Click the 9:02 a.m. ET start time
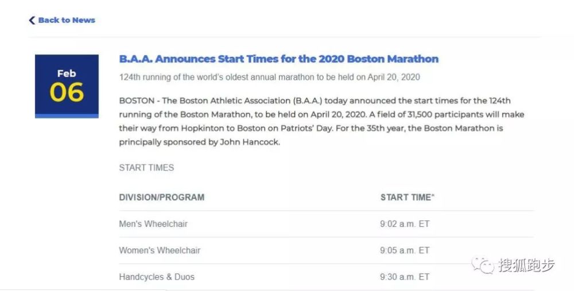Image resolution: width=574 pixels, height=291 pixels. pyautogui.click(x=405, y=224)
